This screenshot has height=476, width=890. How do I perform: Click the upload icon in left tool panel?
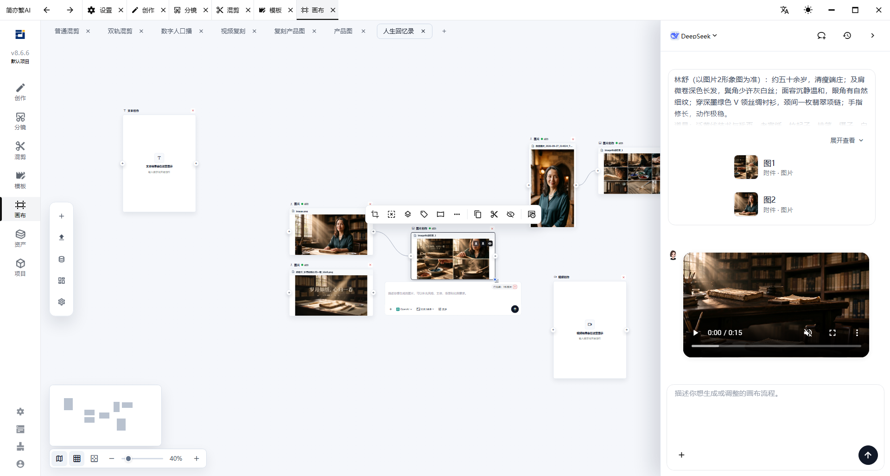[62, 237]
